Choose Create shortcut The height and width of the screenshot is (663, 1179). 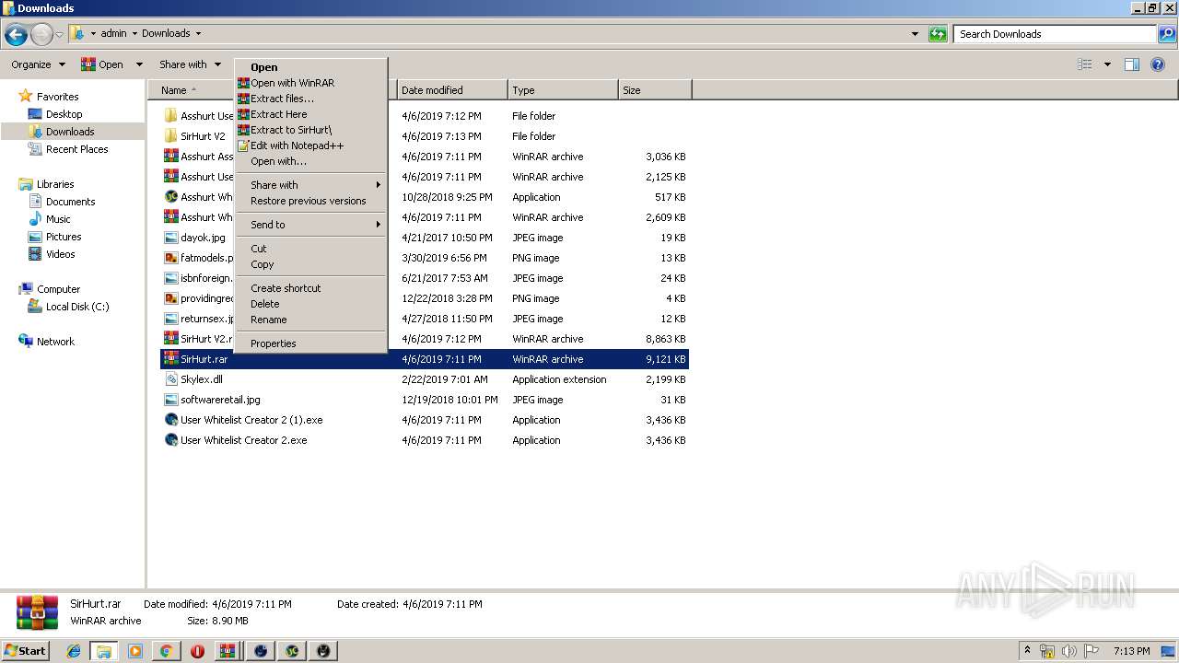[310, 288]
